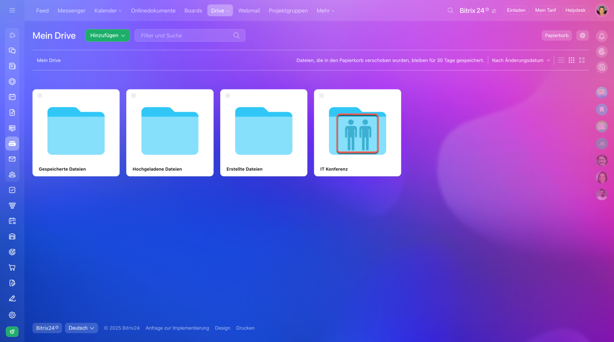
Task: Open menu handle on Gespeicherte Dateien folder
Action: [x=40, y=96]
